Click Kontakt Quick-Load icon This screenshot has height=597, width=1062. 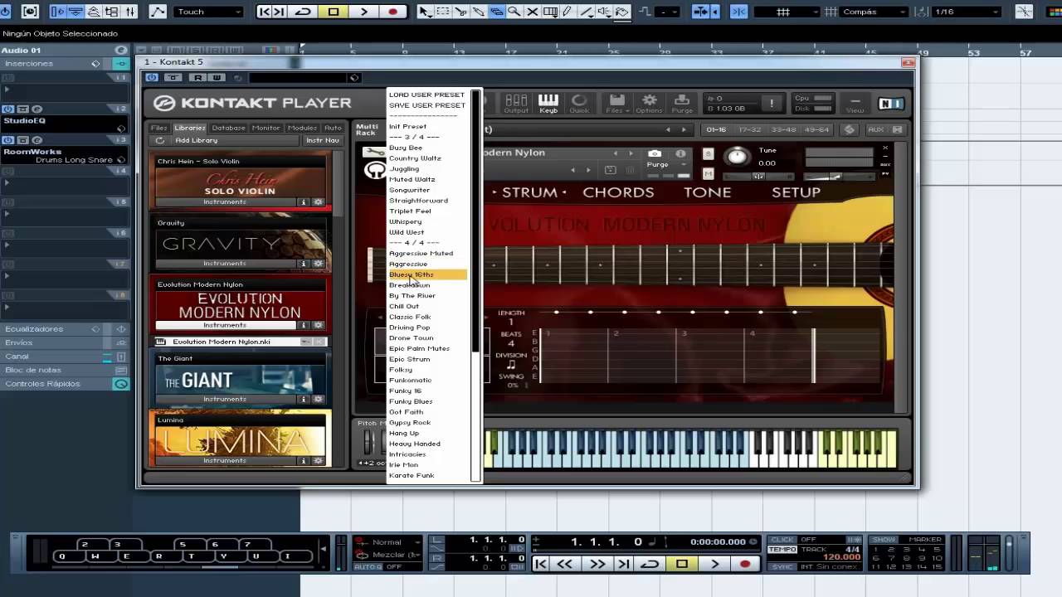pos(579,103)
